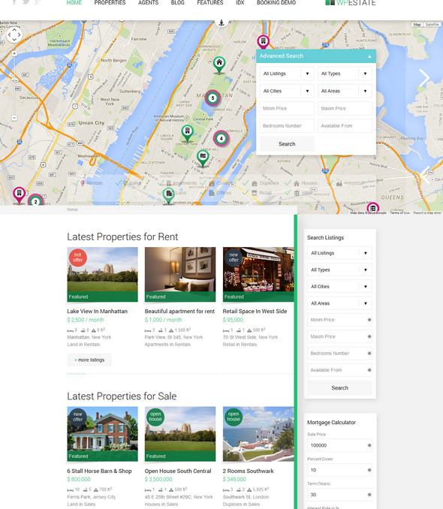Click the map pan control circle
The width and height of the screenshot is (443, 509).
coord(14,35)
